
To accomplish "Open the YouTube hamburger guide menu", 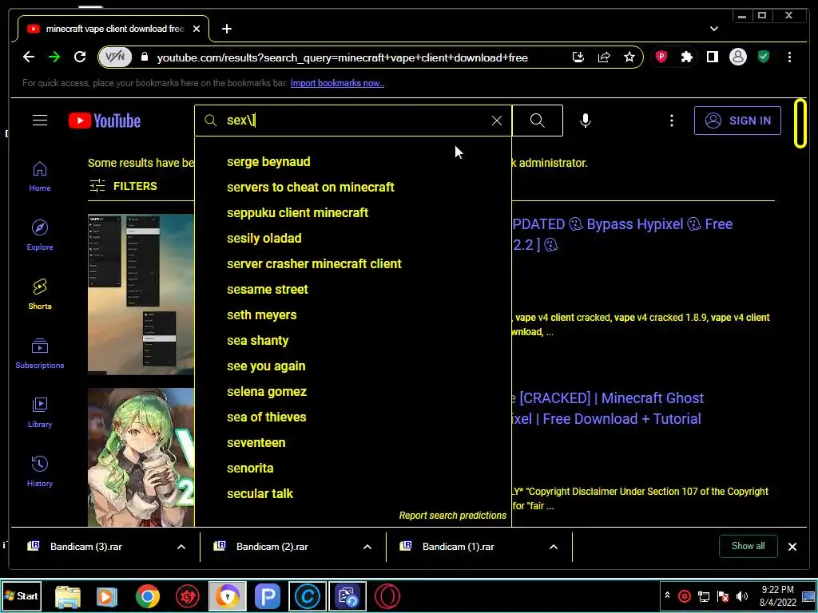I will 40,121.
